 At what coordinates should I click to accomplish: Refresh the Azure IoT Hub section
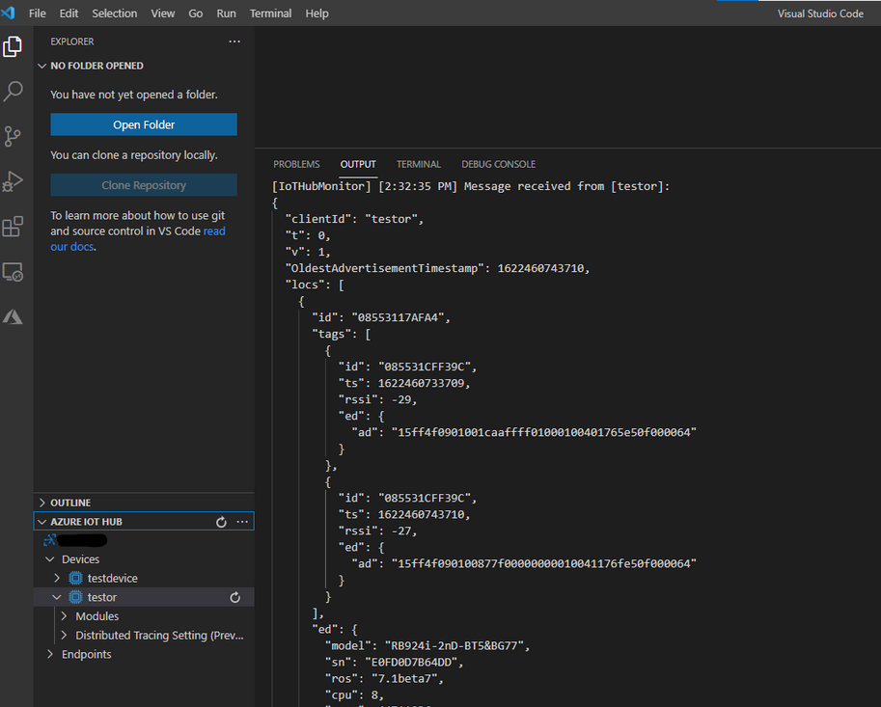221,522
